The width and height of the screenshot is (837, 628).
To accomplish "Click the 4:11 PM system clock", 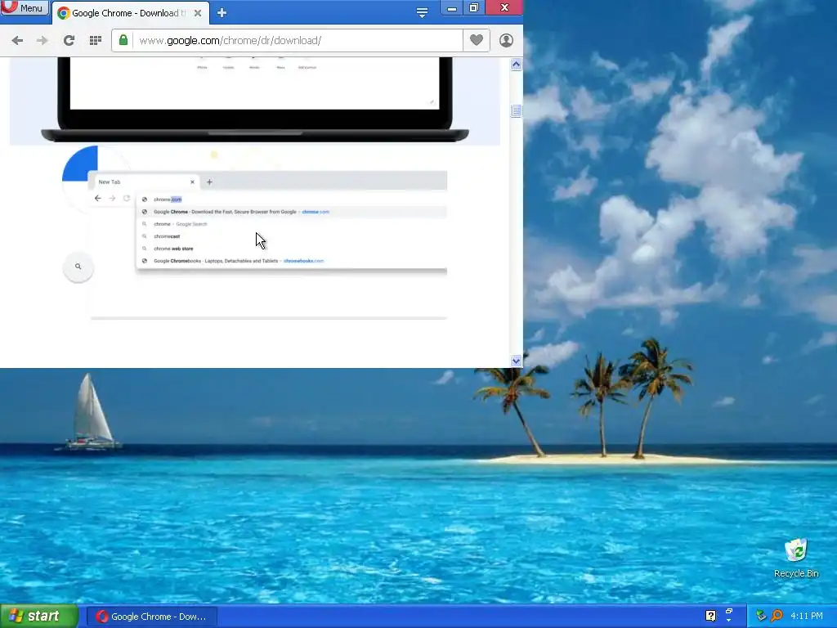I will click(807, 617).
